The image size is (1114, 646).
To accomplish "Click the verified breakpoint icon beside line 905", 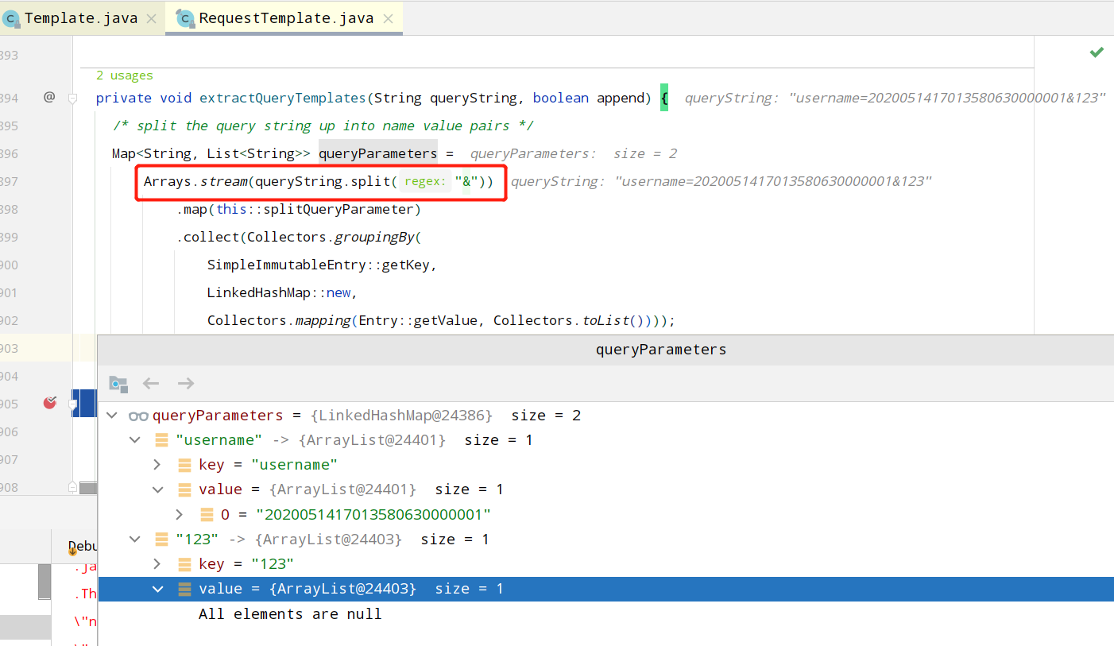I will (x=49, y=403).
